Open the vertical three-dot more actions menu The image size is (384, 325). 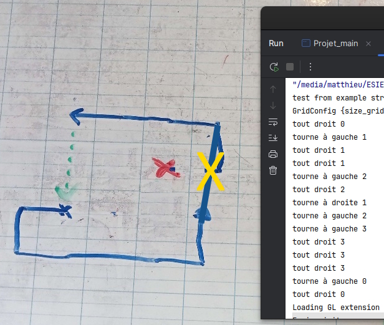click(x=310, y=67)
